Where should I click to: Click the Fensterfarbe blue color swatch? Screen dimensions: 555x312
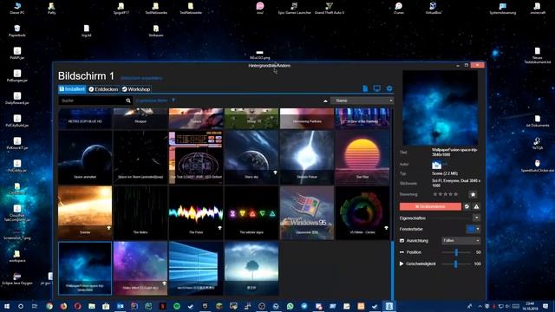pyautogui.click(x=471, y=229)
